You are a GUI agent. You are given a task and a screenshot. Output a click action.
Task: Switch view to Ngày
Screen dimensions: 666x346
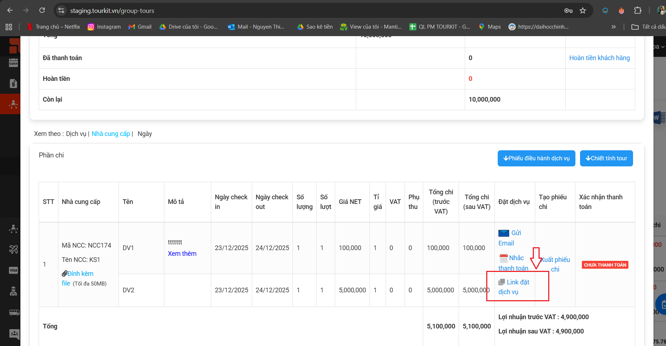pyautogui.click(x=145, y=134)
